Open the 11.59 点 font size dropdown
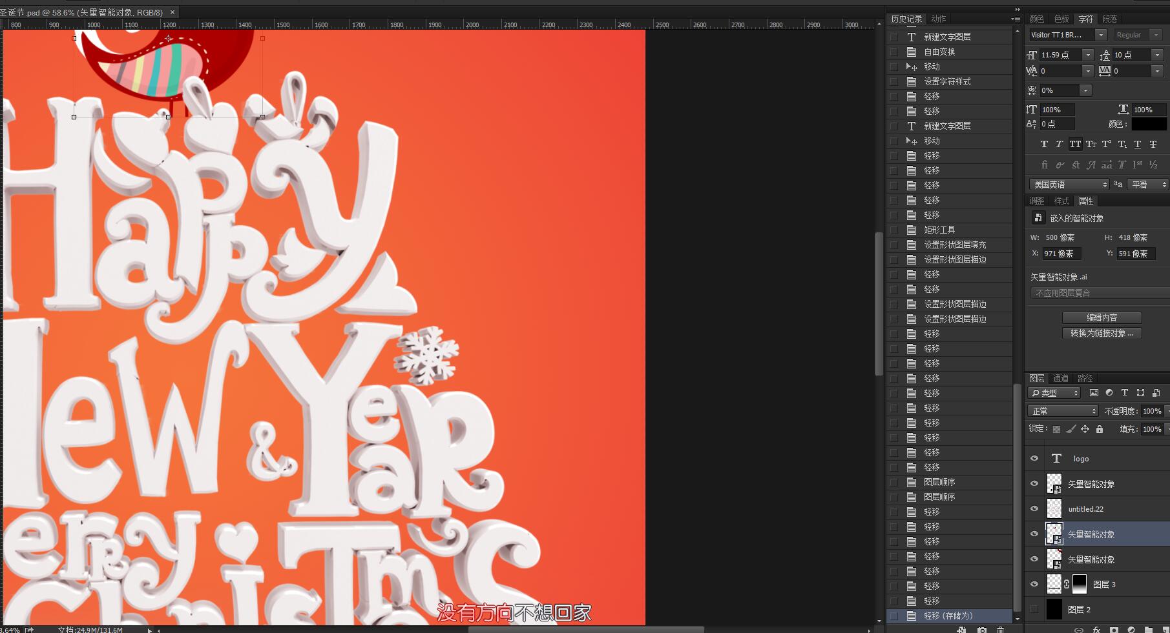The height and width of the screenshot is (633, 1170). (x=1088, y=55)
